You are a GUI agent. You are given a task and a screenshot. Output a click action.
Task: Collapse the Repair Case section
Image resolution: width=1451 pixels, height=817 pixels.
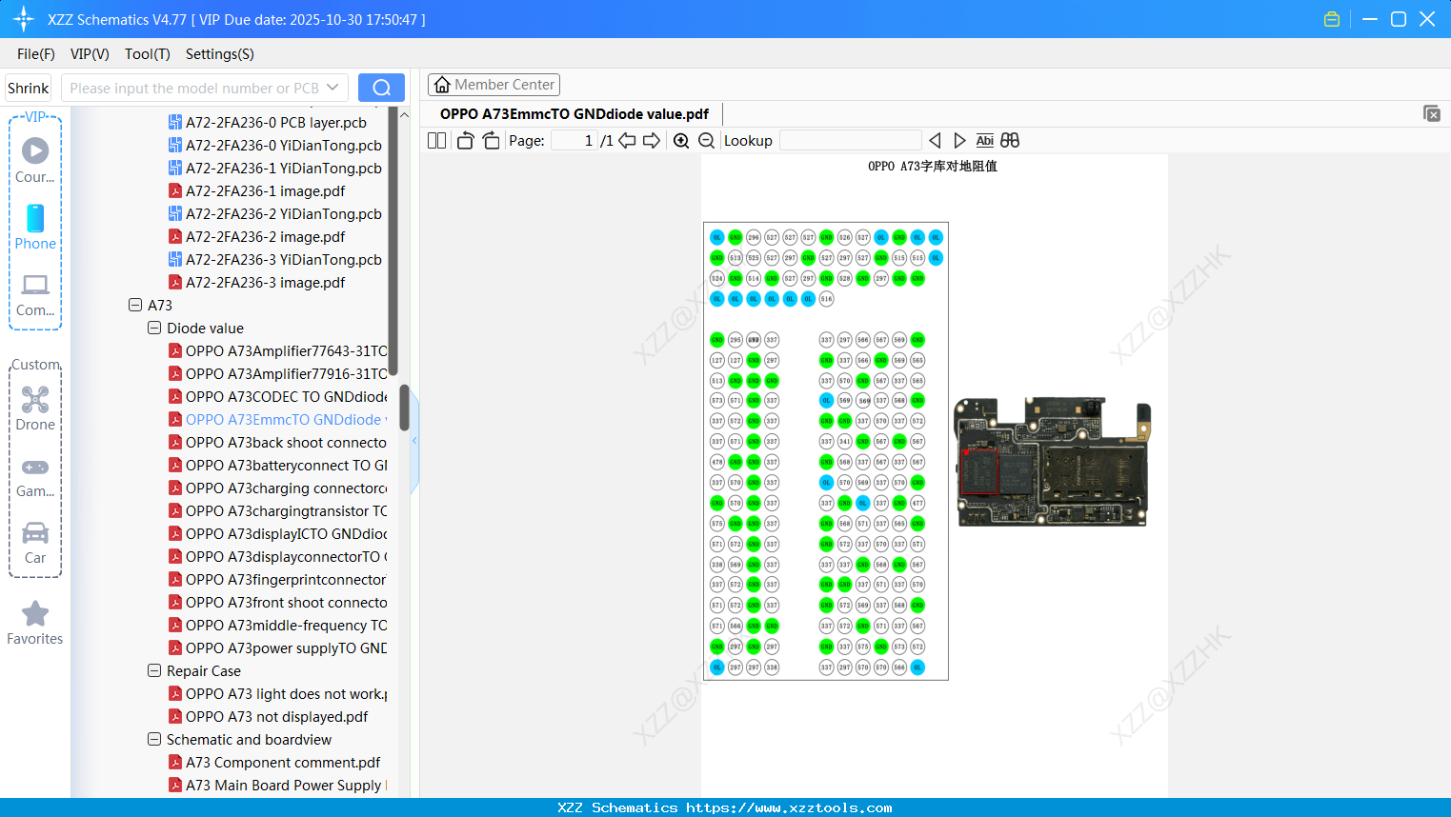(x=154, y=670)
